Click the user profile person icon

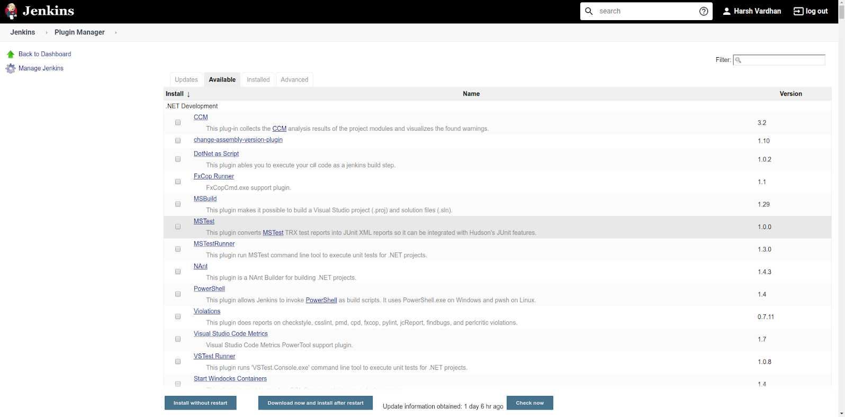(x=726, y=11)
